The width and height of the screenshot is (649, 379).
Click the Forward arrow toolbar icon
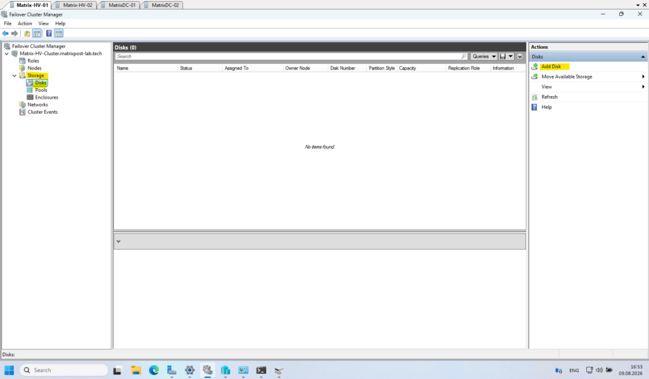(x=15, y=34)
